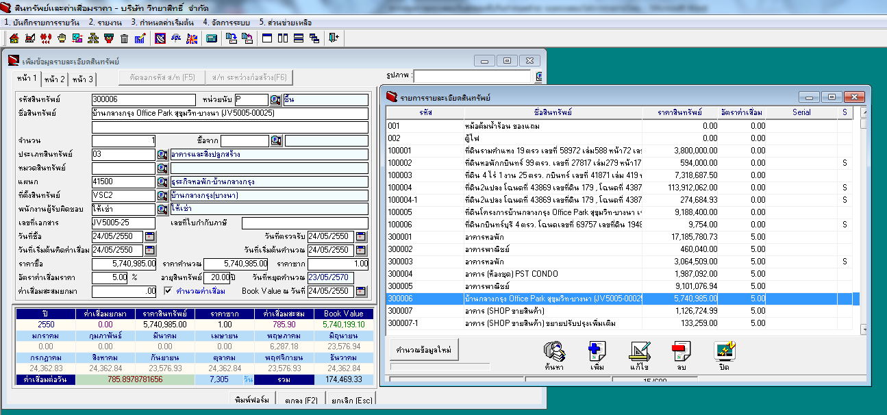The width and height of the screenshot is (887, 415).
Task: Click the calculator toolbar icon
Action: (212, 38)
